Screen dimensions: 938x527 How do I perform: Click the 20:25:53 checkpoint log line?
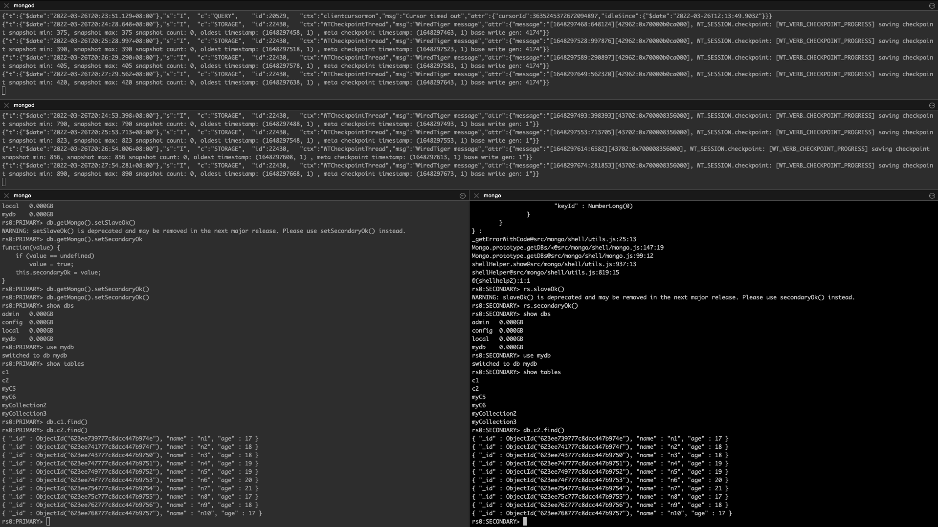pos(468,136)
